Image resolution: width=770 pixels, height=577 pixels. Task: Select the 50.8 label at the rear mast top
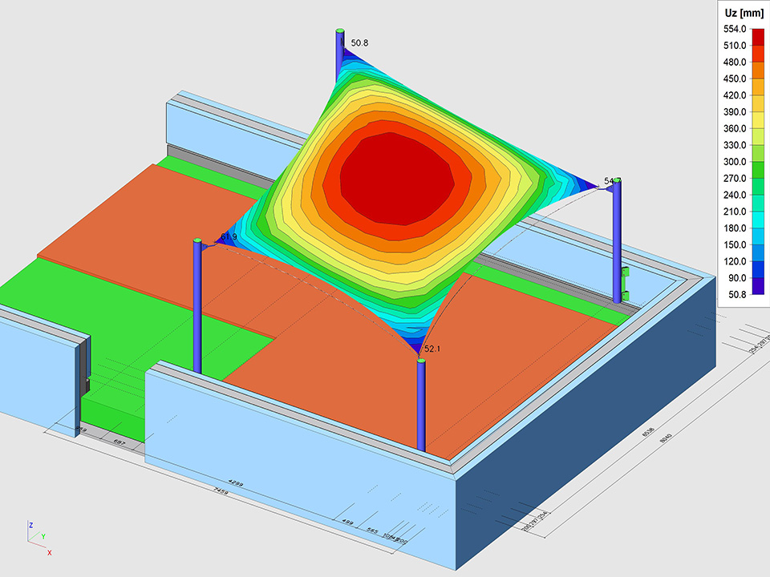click(x=360, y=43)
